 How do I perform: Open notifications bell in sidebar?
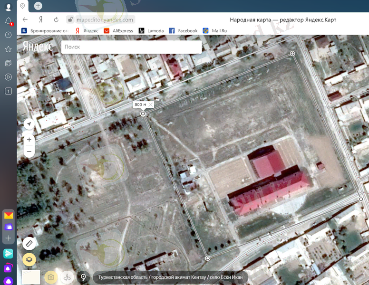(8, 21)
